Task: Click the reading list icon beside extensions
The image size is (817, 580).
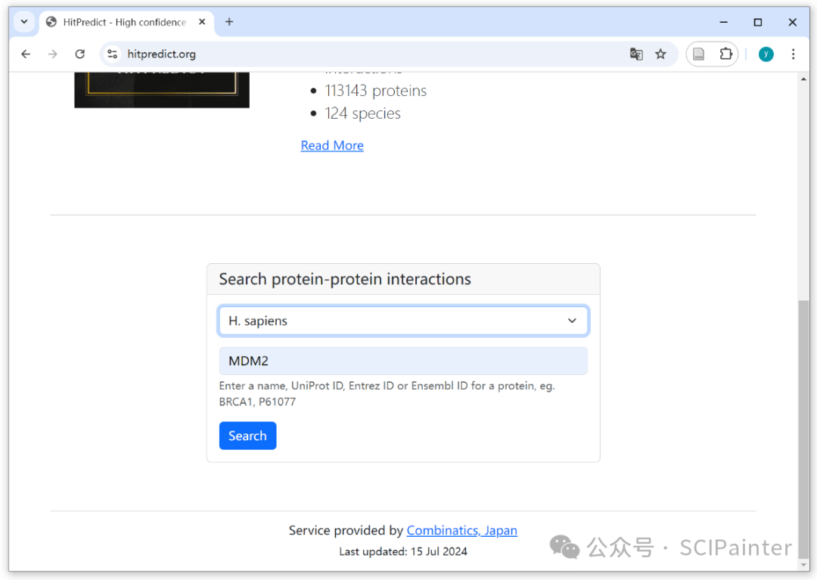Action: 699,54
